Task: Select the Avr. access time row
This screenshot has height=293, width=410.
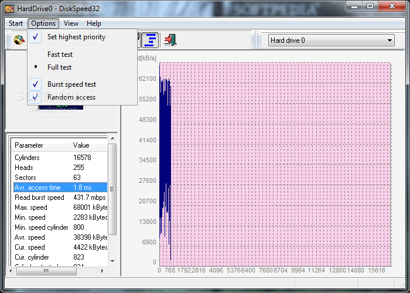Action: pyautogui.click(x=60, y=188)
